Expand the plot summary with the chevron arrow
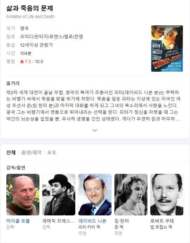 coord(95,130)
